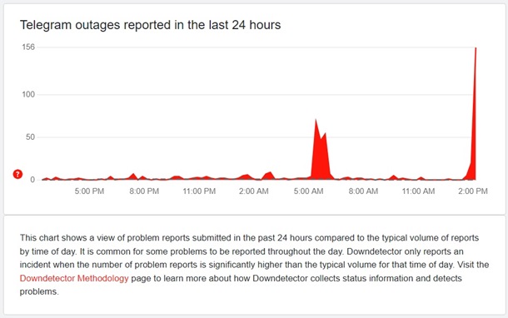The image size is (508, 318).
Task: Click the 0 y-axis baseline label
Action: (x=32, y=180)
